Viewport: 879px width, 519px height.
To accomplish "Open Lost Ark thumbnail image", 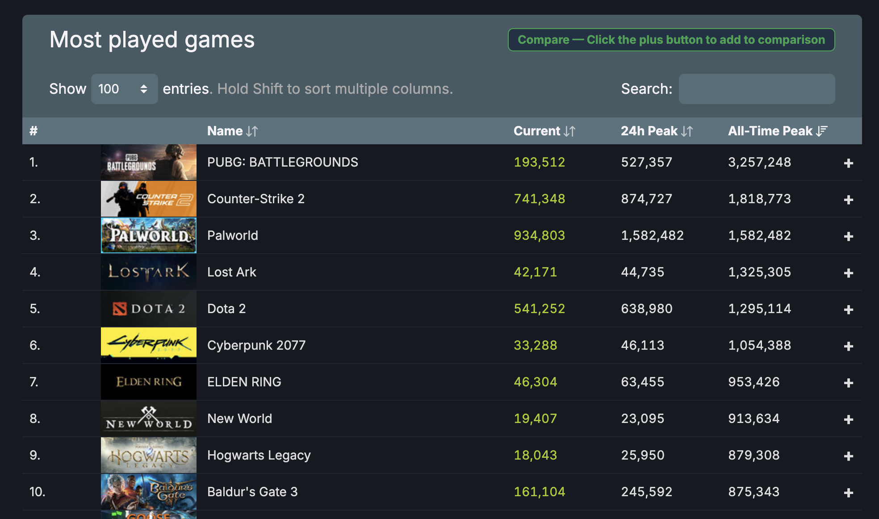I will (149, 272).
